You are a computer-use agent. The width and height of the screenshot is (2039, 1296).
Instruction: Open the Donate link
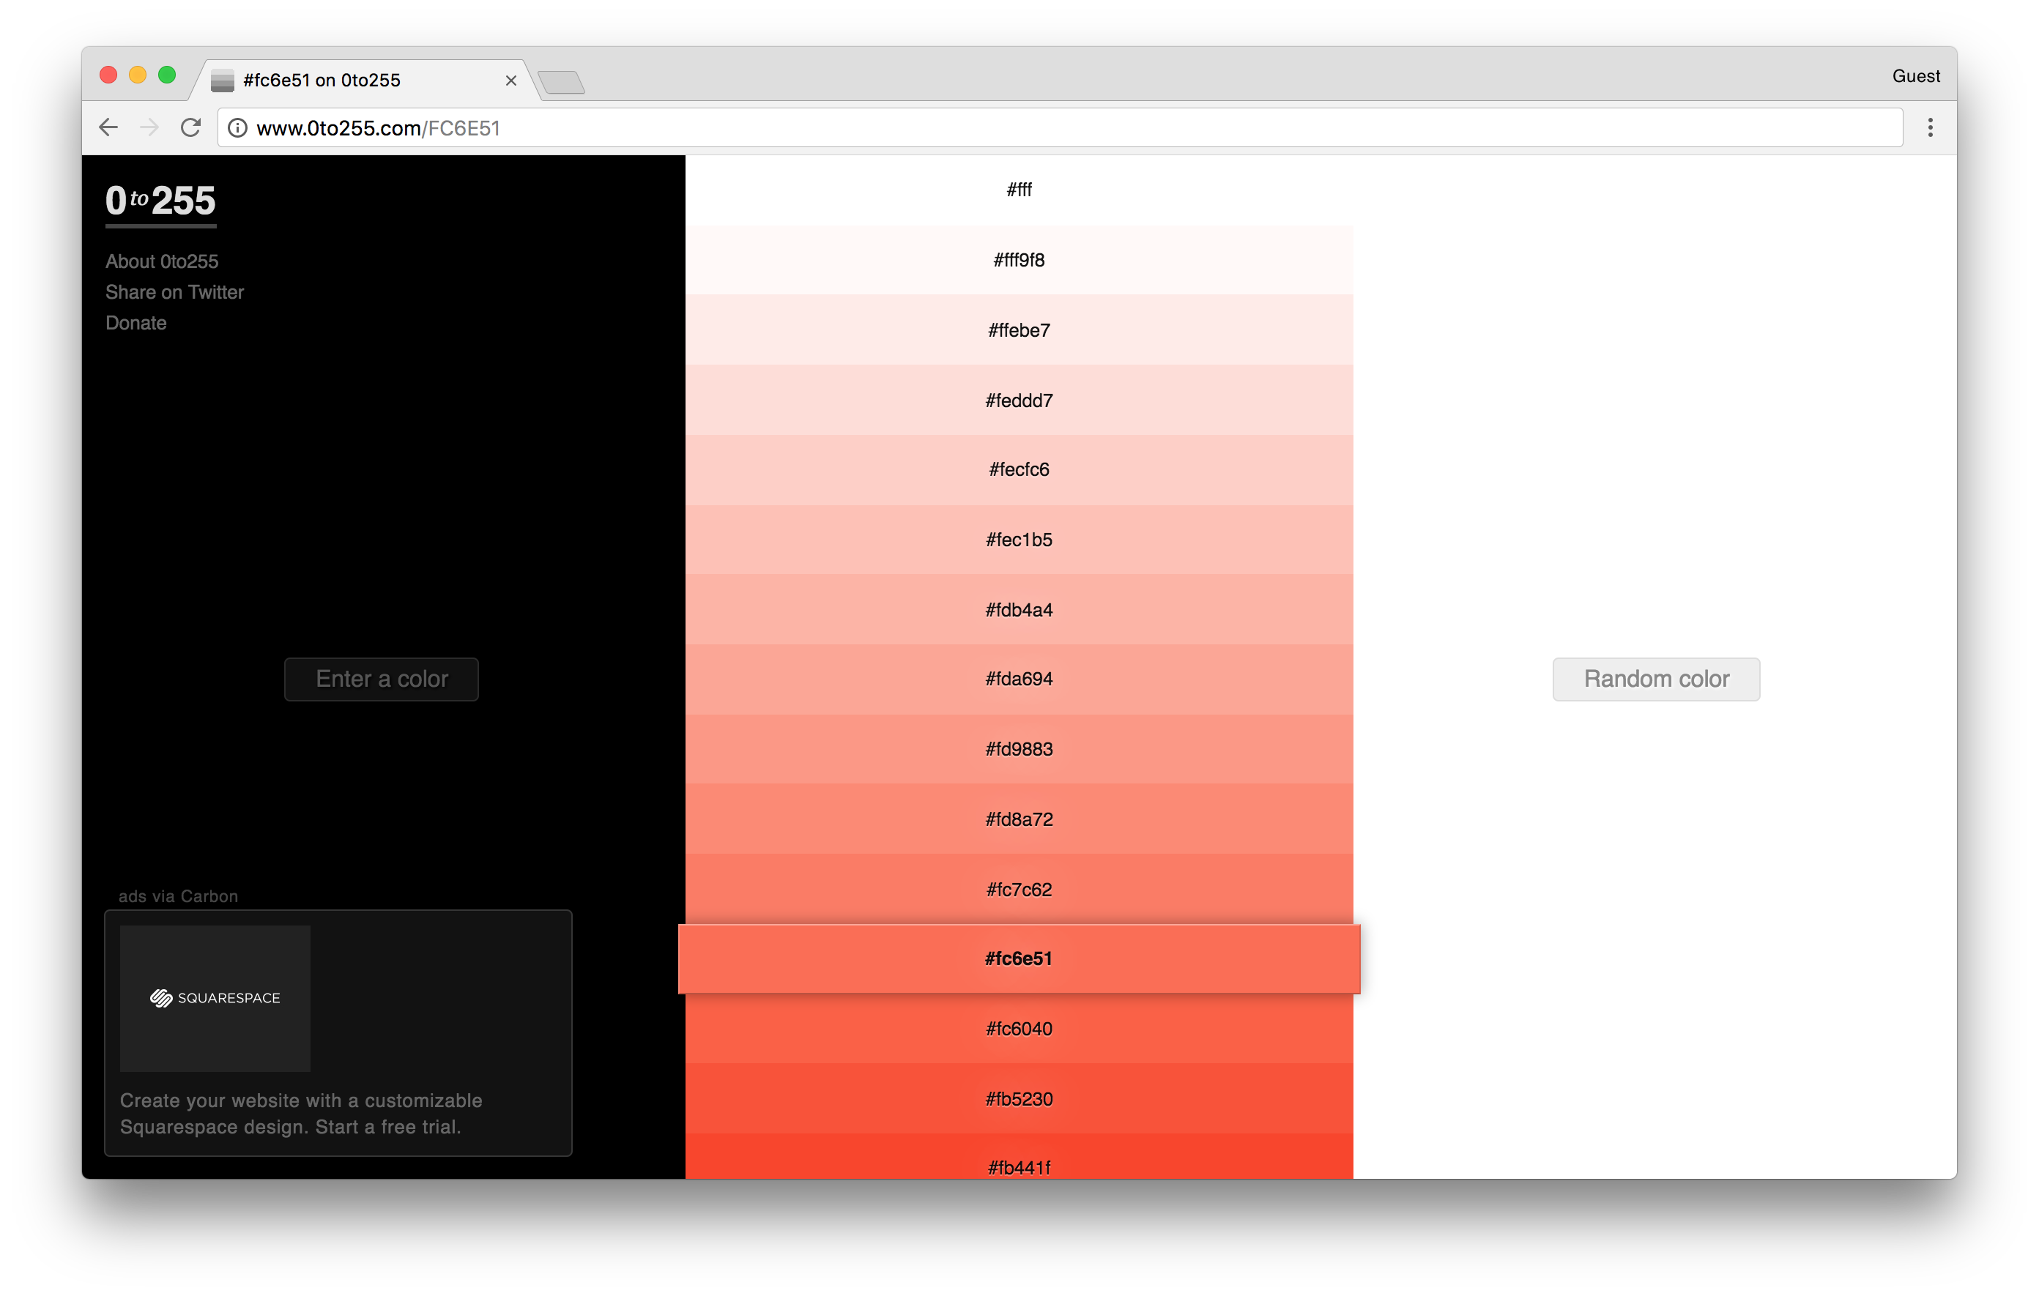pyautogui.click(x=136, y=322)
